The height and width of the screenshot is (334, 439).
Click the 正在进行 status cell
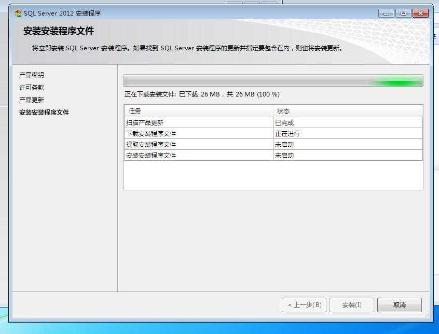[x=348, y=133]
